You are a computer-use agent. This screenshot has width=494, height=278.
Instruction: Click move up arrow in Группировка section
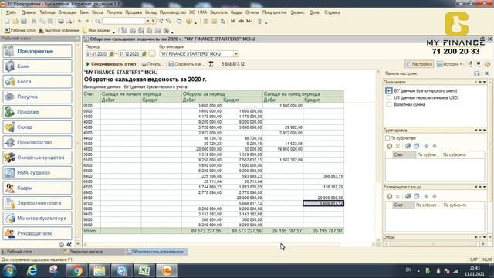[426, 146]
